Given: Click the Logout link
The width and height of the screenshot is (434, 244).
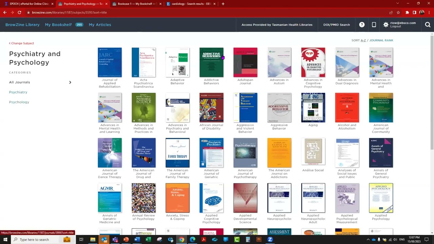Looking at the screenshot, I should [395, 26].
